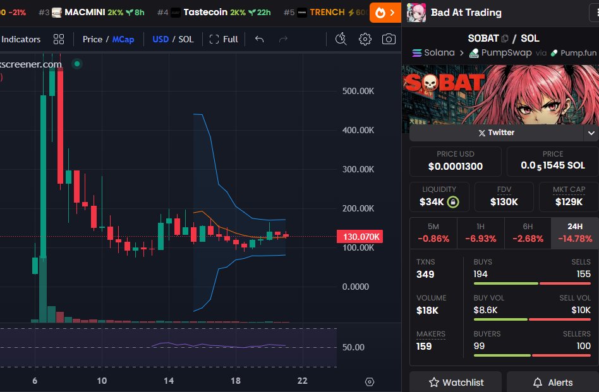Click the MAKERS 159 value
599x392 pixels.
pos(424,346)
